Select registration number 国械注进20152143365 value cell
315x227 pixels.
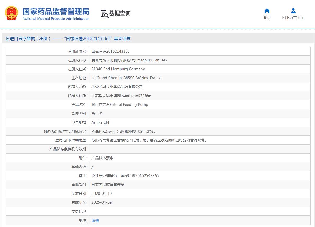pyautogui.click(x=110, y=51)
